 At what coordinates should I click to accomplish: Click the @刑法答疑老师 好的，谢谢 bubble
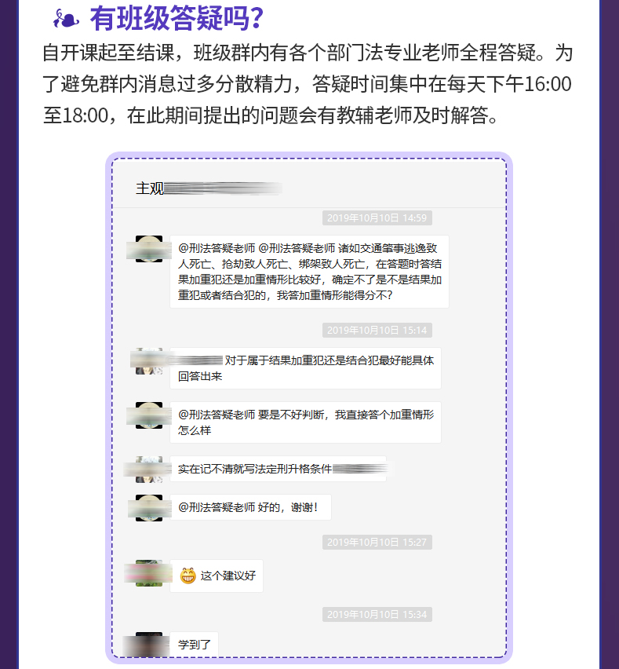coord(250,507)
